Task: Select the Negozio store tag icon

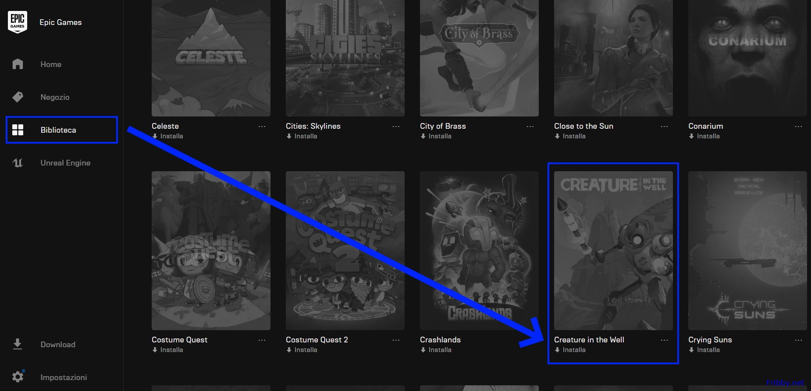Action: tap(18, 97)
